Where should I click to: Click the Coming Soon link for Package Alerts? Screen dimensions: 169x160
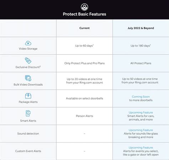(x=141, y=97)
